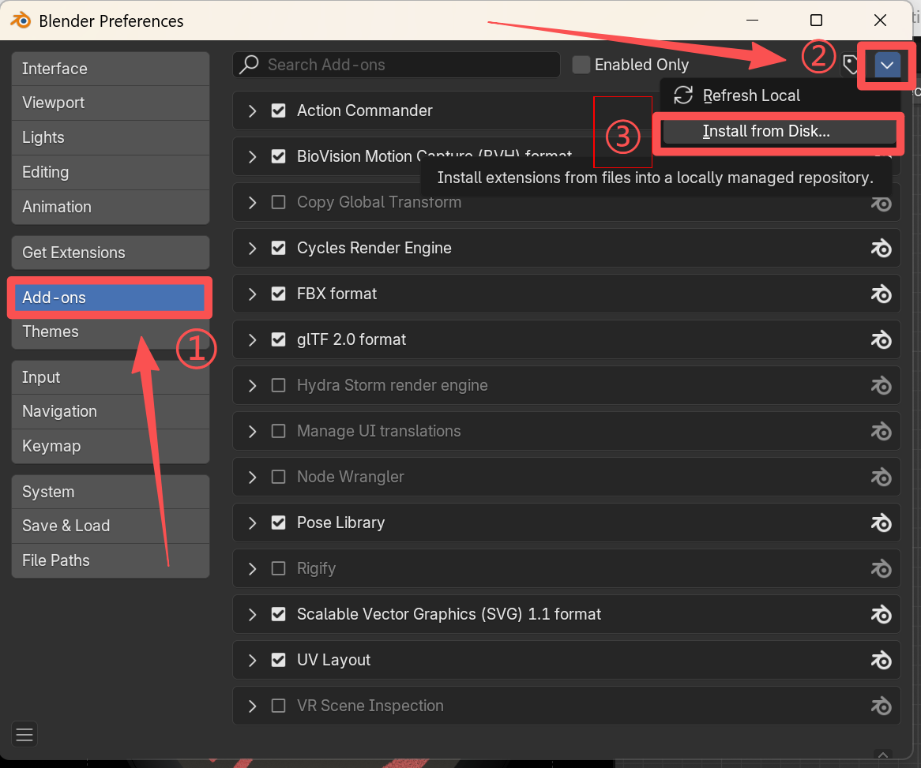Image resolution: width=921 pixels, height=768 pixels.
Task: Uncheck the Scalable Vector Graphics add-on
Action: click(x=278, y=614)
